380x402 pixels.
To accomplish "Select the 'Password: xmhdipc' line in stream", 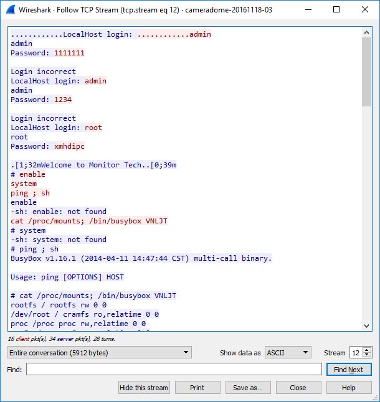I will point(47,146).
